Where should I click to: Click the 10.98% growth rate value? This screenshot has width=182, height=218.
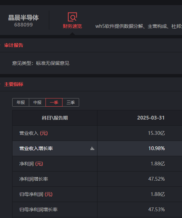point(157,148)
